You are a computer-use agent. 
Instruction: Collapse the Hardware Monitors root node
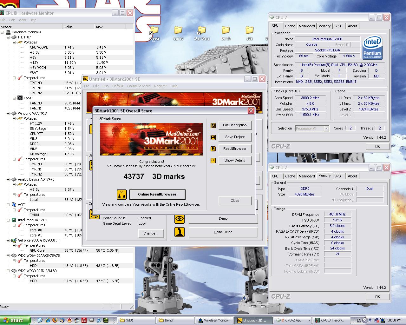[2, 32]
